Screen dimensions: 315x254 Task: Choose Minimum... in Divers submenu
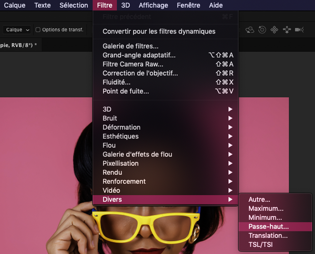point(275,218)
